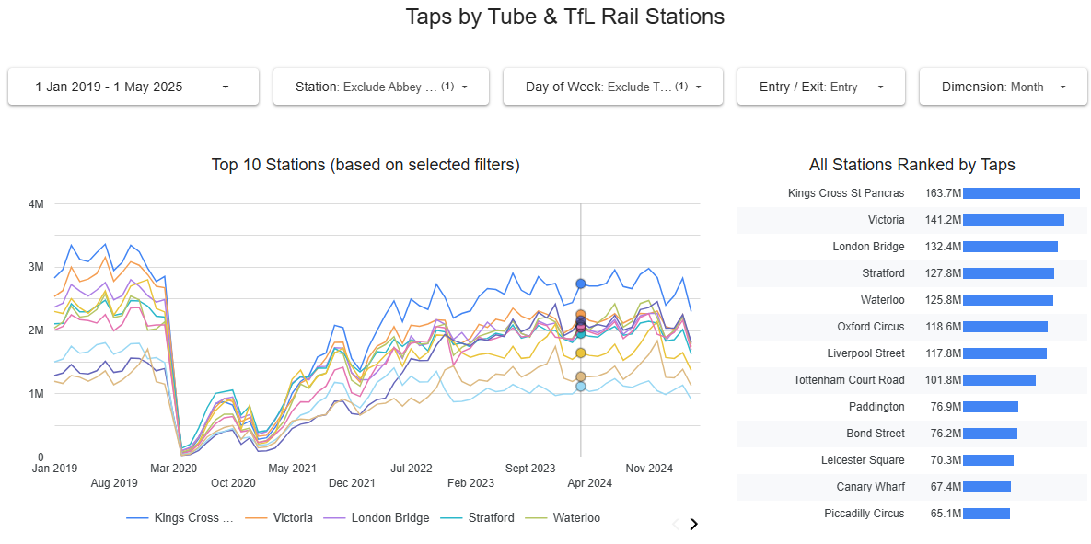The height and width of the screenshot is (544, 1091).
Task: Toggle Stratford series in chart legend
Action: [478, 517]
